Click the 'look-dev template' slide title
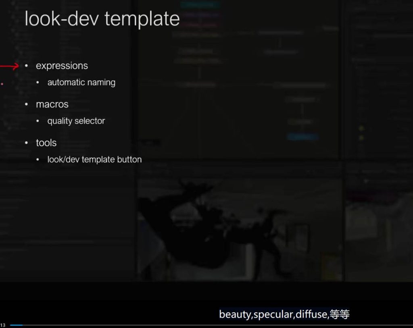 [102, 19]
